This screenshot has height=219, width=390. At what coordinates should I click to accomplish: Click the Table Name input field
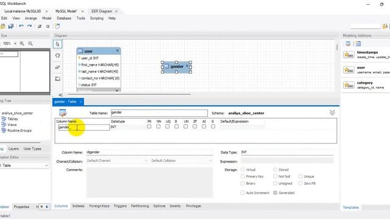point(159,113)
